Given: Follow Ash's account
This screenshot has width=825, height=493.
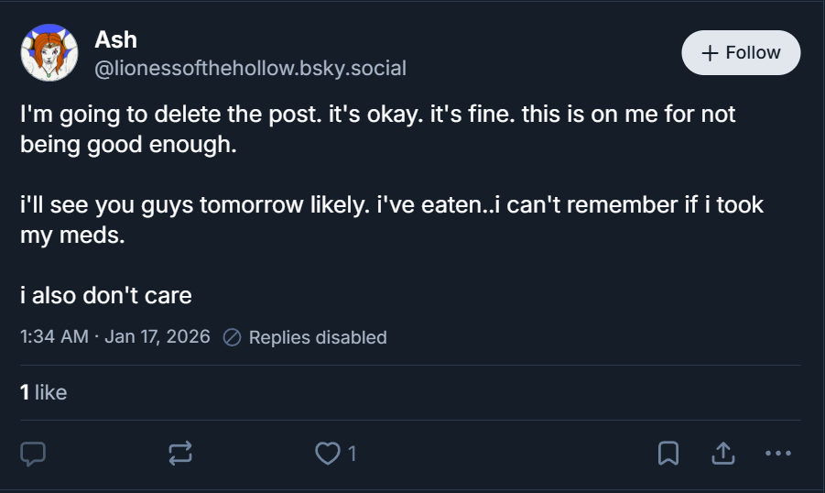Looking at the screenshot, I should pyautogui.click(x=741, y=52).
